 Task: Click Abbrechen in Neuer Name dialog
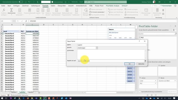[x=141, y=64]
